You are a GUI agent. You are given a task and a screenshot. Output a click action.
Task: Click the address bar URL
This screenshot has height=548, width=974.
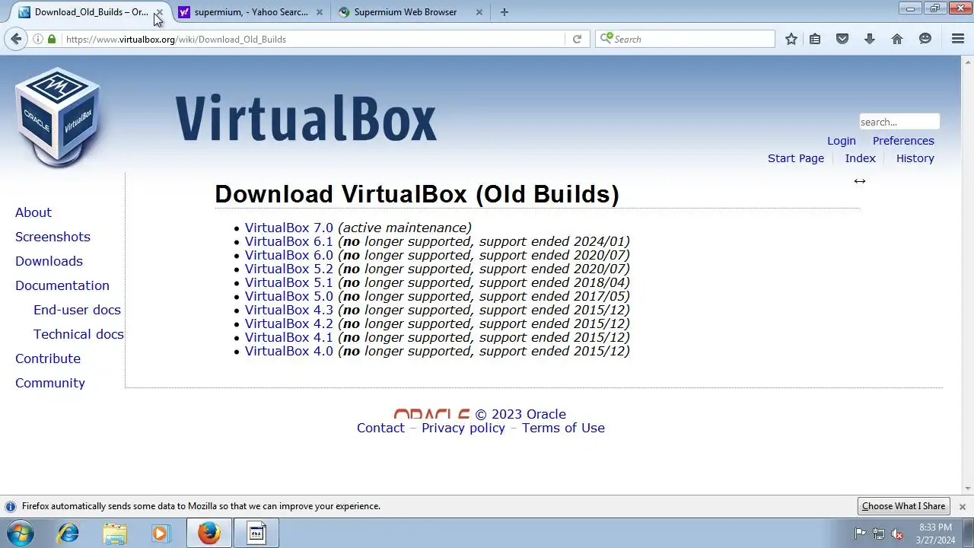pos(176,39)
